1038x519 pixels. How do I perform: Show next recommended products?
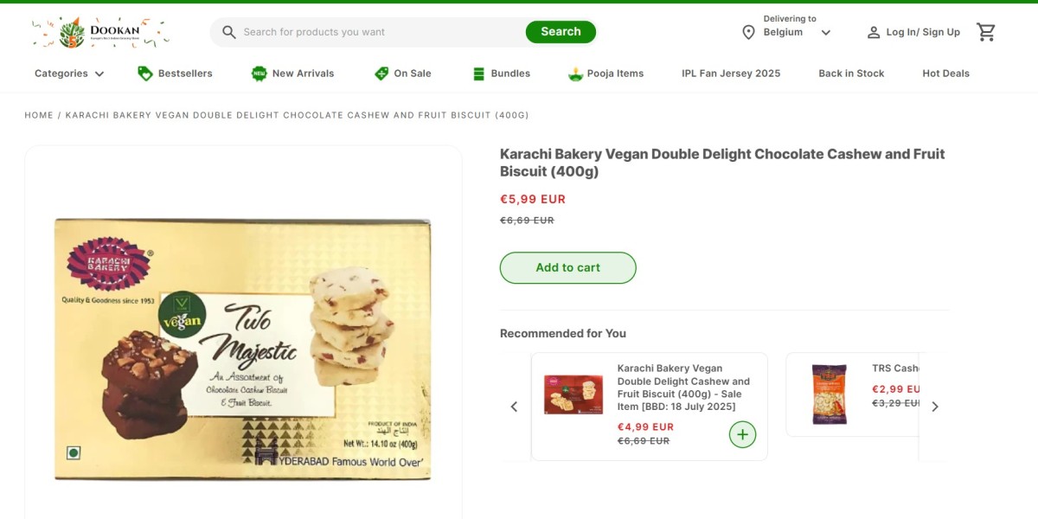(934, 407)
